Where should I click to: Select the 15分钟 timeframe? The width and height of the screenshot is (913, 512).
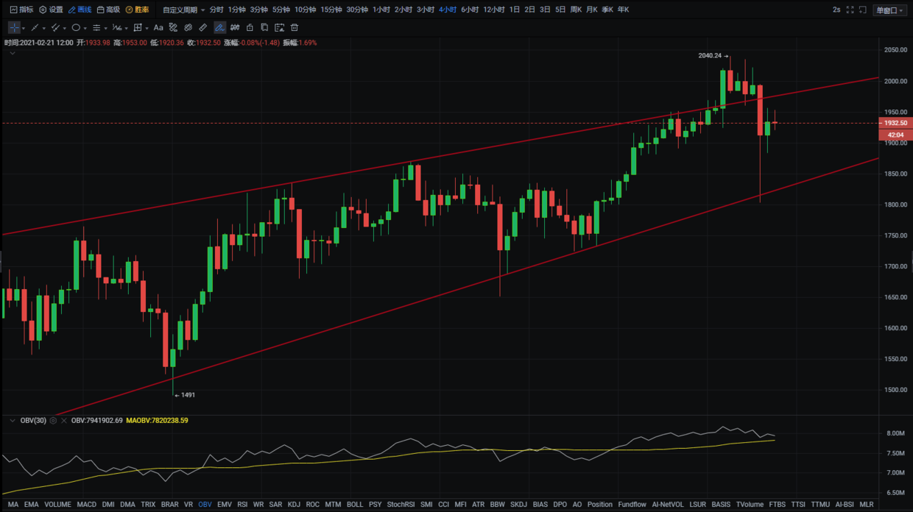click(x=331, y=10)
